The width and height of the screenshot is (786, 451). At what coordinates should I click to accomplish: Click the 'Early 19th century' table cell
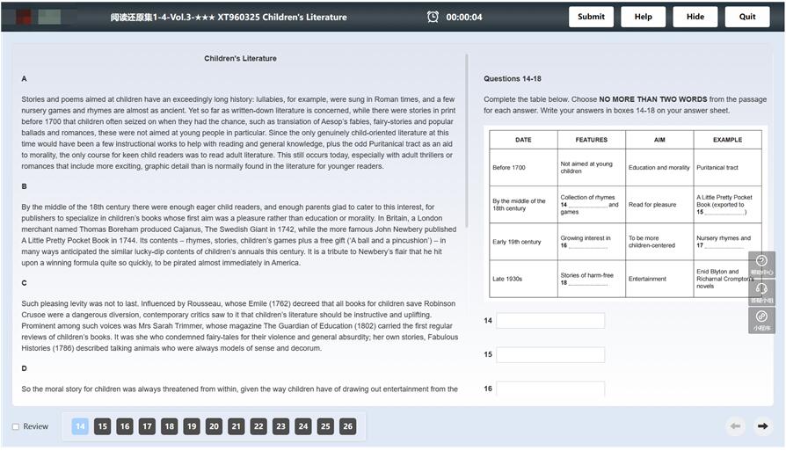click(523, 242)
